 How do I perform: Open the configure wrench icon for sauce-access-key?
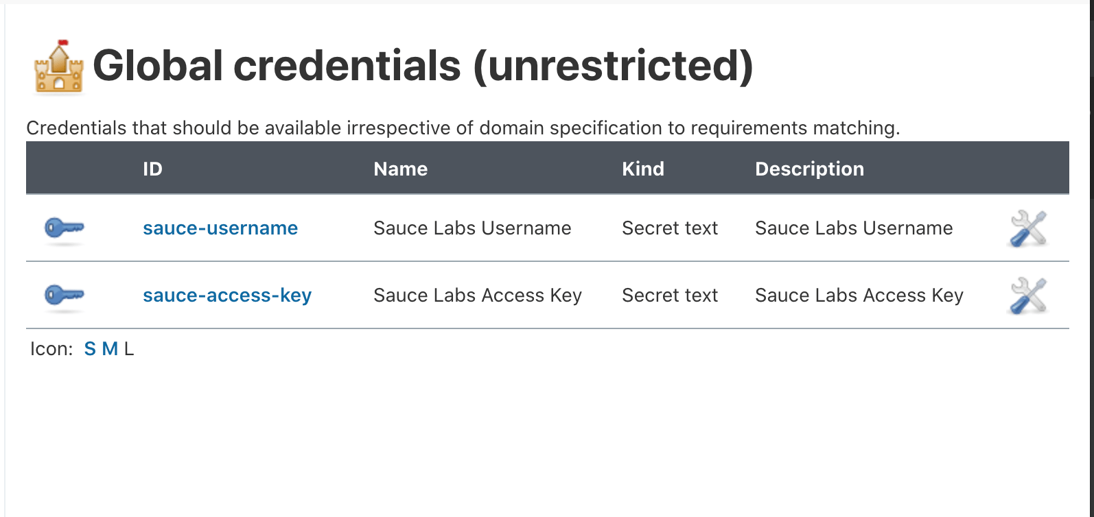(1028, 294)
